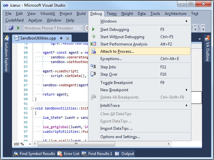Open the Edit menu
Viewport: 214px width, 160px height.
point(19,14)
